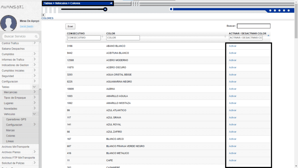The width and height of the screenshot is (298, 168).
Task: Select Operadores GPS in the sidebar
Action: click(16, 120)
